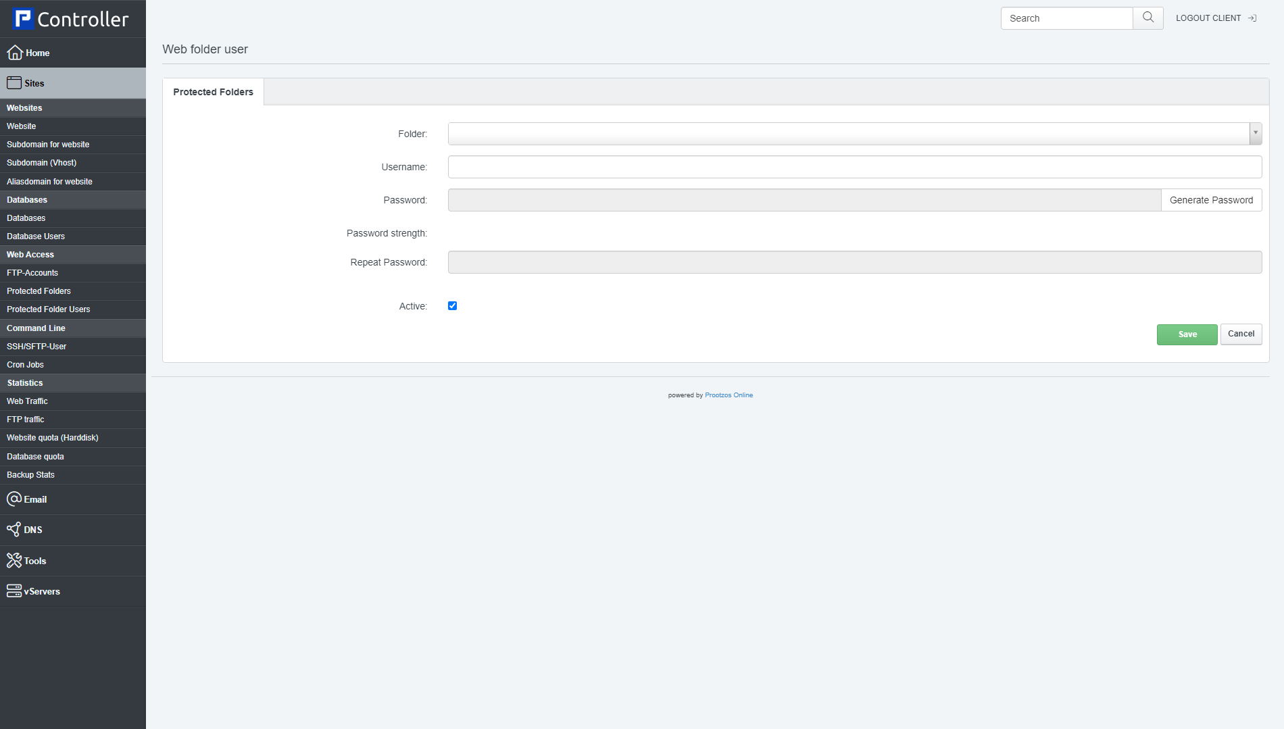
Task: Open SSH/SFTP-User from the sidebar
Action: (36, 346)
